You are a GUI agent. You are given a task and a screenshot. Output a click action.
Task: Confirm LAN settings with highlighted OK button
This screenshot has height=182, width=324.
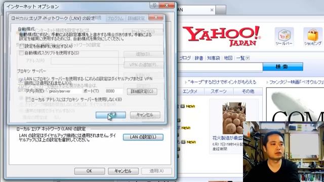(110, 115)
